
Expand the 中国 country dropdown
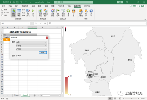pos(31,42)
